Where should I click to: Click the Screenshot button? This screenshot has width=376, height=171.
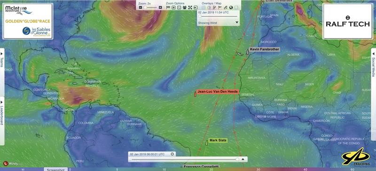point(55,169)
